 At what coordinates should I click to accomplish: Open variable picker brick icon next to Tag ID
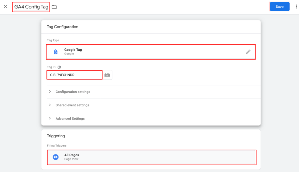pos(107,75)
